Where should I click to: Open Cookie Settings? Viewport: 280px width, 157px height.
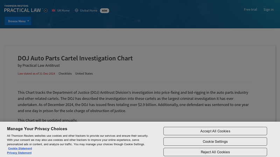215,142
